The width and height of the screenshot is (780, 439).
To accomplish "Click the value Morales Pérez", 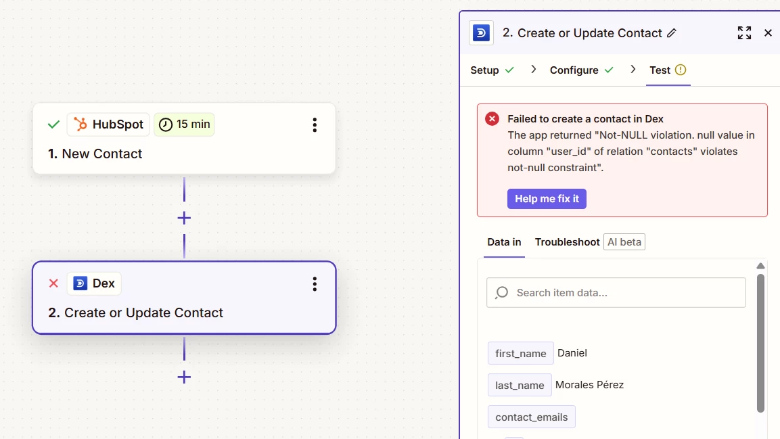I will [589, 385].
